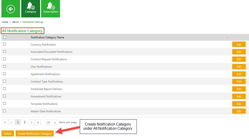Screen dimensions: 249x139
Task: Switch to page 2 of the list
Action: (x=25, y=122)
